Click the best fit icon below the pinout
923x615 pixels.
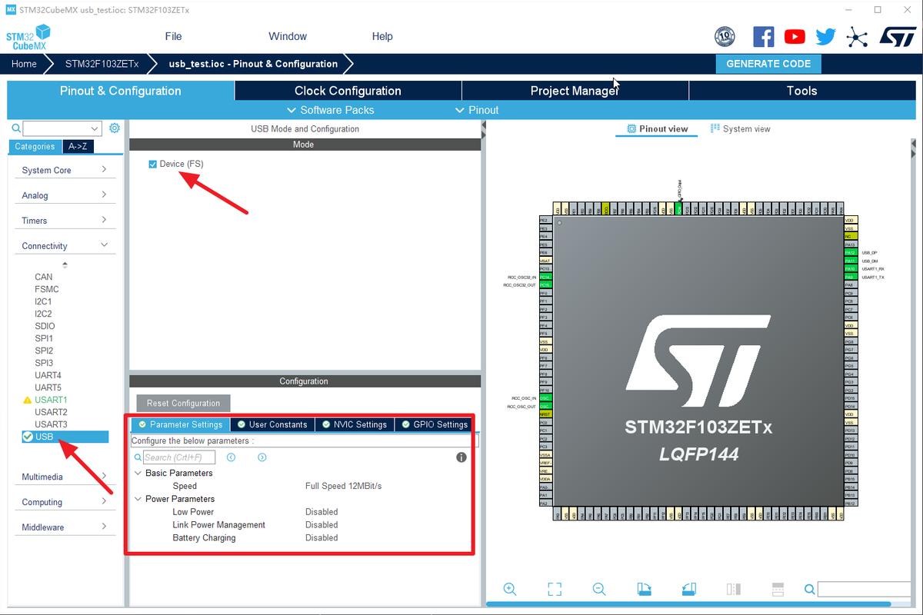tap(555, 589)
